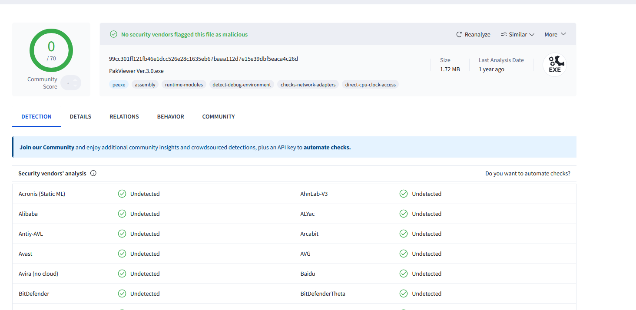Open the RELATIONS tab
The image size is (636, 310).
pos(124,116)
